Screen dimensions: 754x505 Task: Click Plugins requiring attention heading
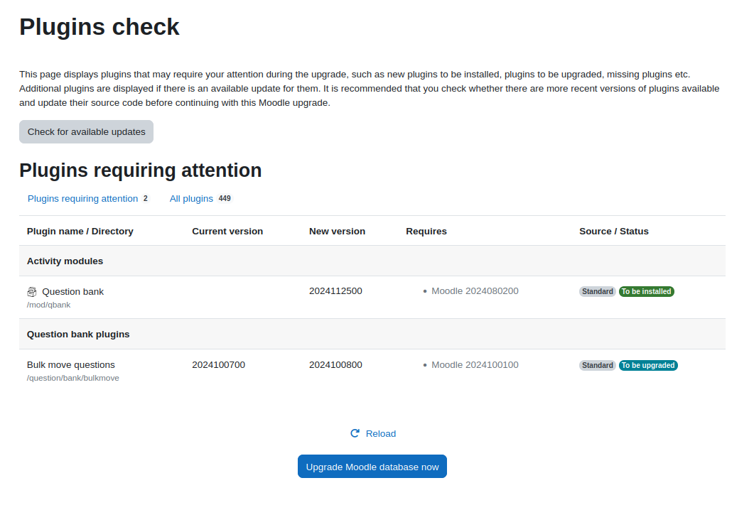141,170
